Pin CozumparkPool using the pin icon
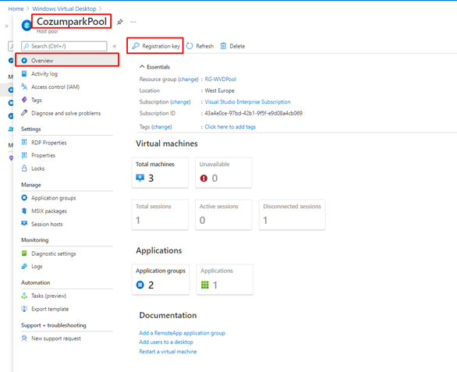The height and width of the screenshot is (372, 457). (119, 22)
